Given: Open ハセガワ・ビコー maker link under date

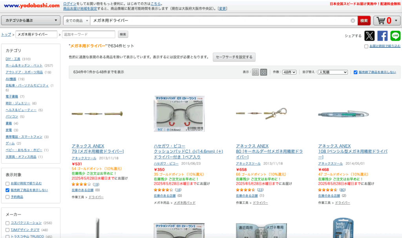Looking at the screenshot, I should coord(166,164).
